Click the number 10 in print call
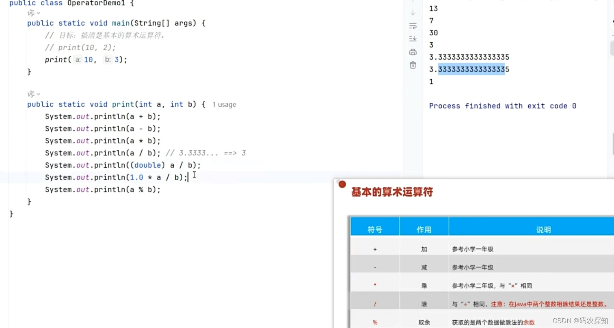The width and height of the screenshot is (614, 328). point(89,60)
